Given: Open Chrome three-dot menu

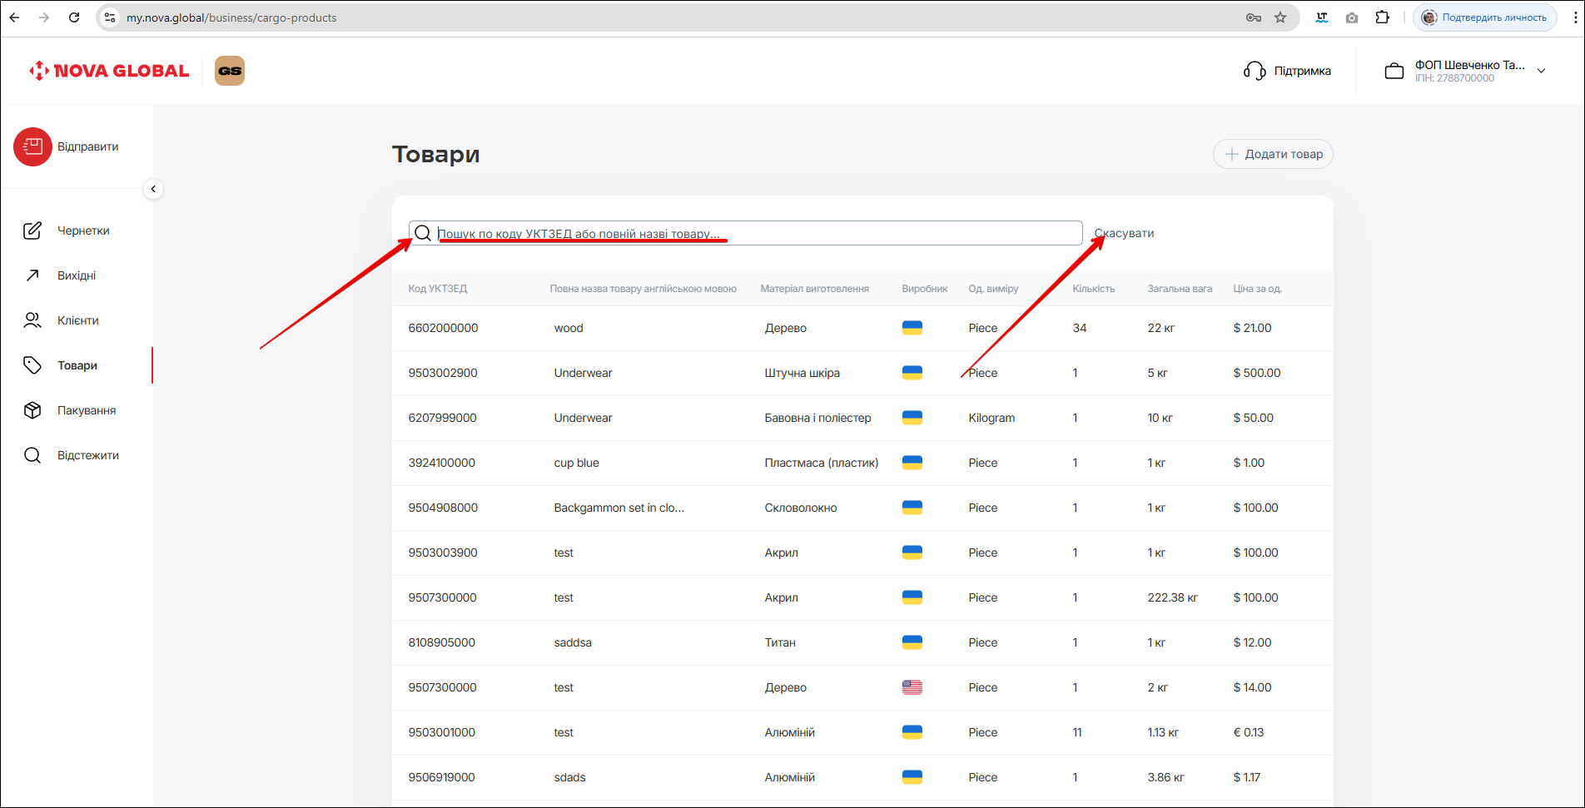Looking at the screenshot, I should (x=1574, y=17).
